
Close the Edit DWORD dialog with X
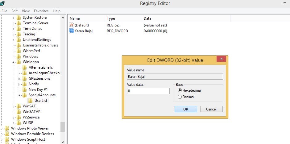pos(222,59)
